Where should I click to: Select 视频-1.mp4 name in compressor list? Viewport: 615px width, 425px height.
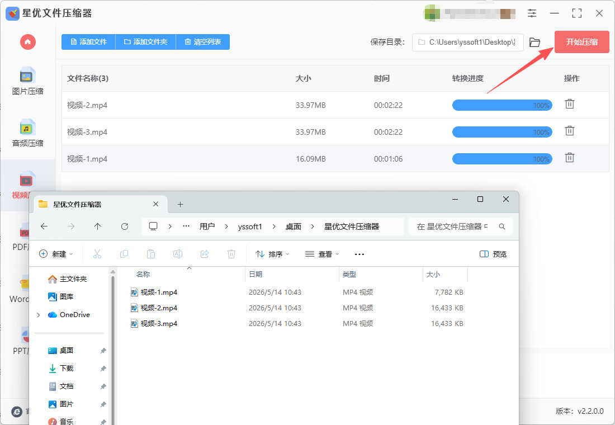tap(87, 159)
